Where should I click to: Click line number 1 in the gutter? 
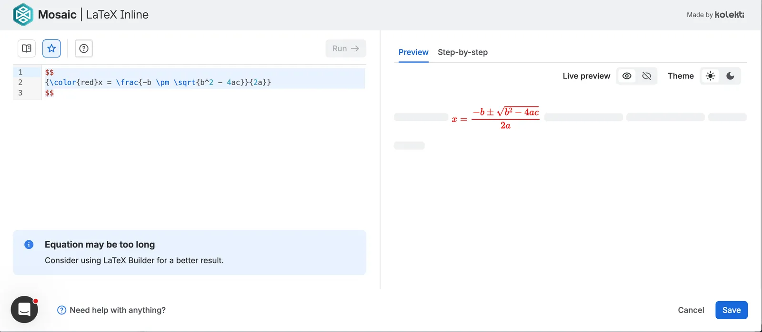[x=20, y=72]
